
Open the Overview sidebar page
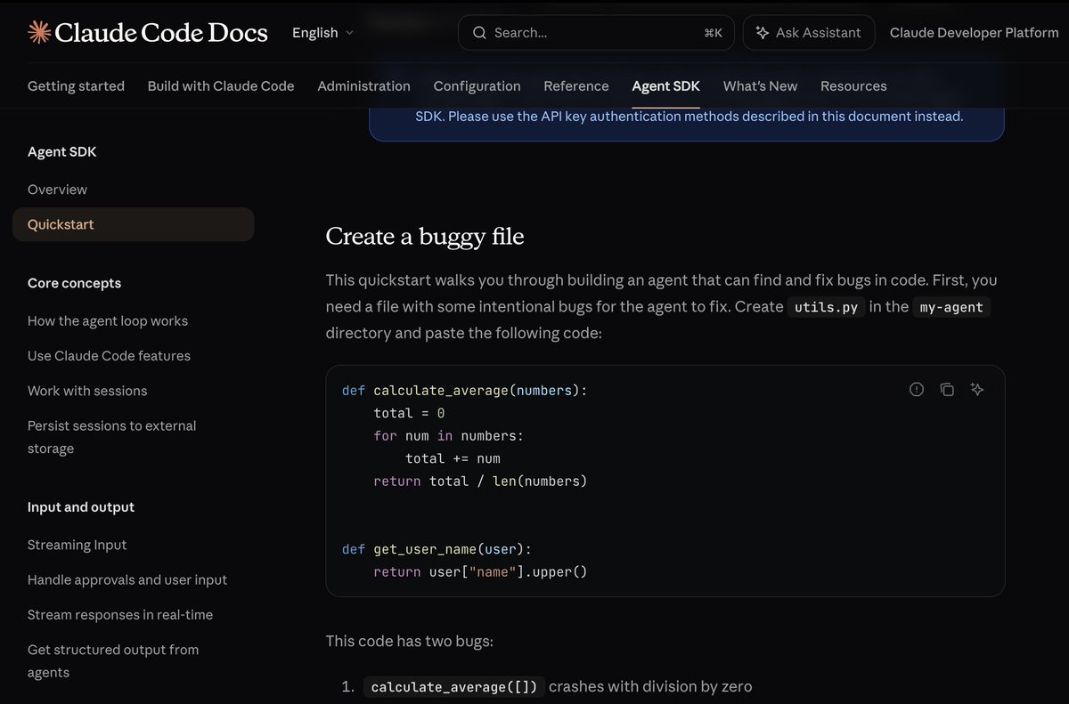coord(57,190)
